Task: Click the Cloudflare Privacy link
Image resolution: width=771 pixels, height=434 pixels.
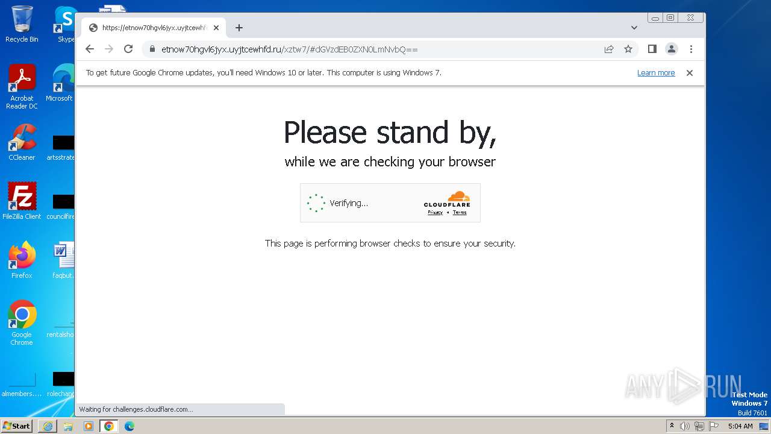Action: [435, 212]
